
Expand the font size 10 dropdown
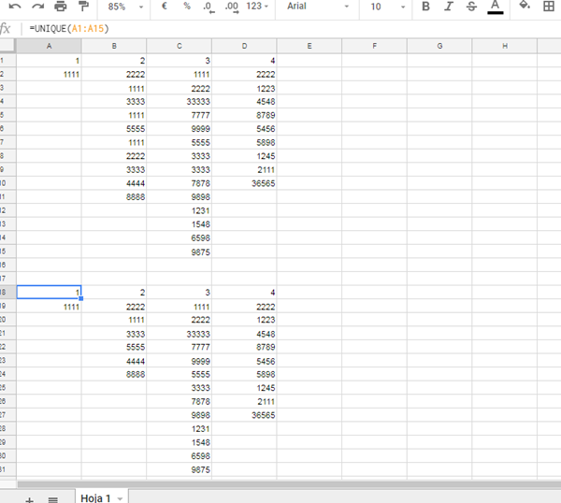click(385, 7)
